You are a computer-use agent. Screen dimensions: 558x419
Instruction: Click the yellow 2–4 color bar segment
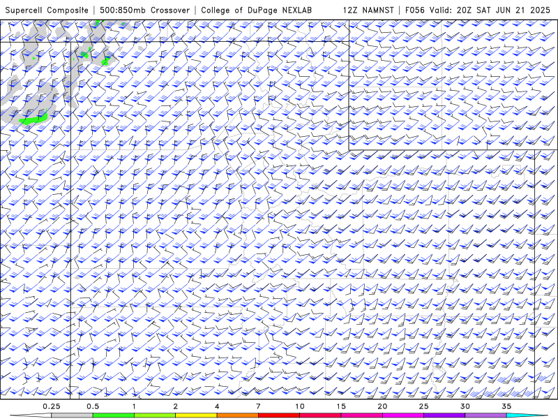pyautogui.click(x=196, y=416)
